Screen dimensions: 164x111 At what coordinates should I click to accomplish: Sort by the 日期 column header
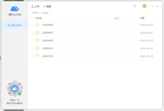point(142,18)
